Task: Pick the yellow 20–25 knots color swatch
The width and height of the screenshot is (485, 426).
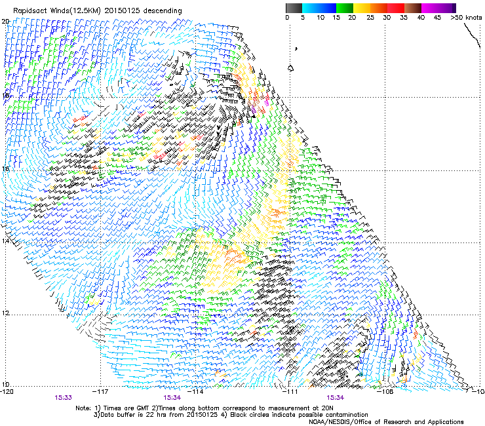Action: pyautogui.click(x=362, y=8)
